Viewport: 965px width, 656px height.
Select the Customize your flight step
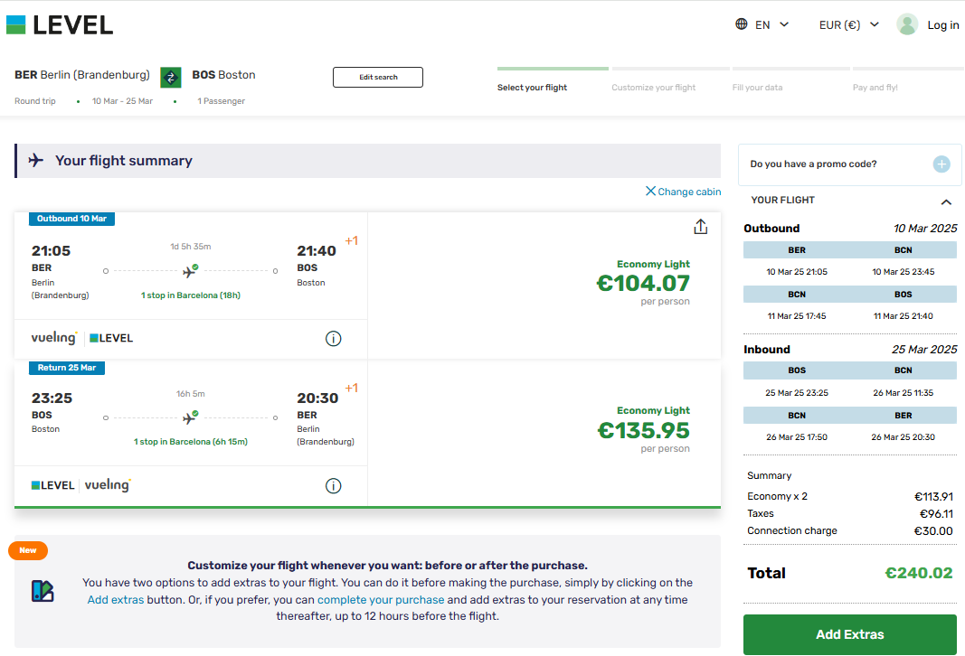point(653,88)
